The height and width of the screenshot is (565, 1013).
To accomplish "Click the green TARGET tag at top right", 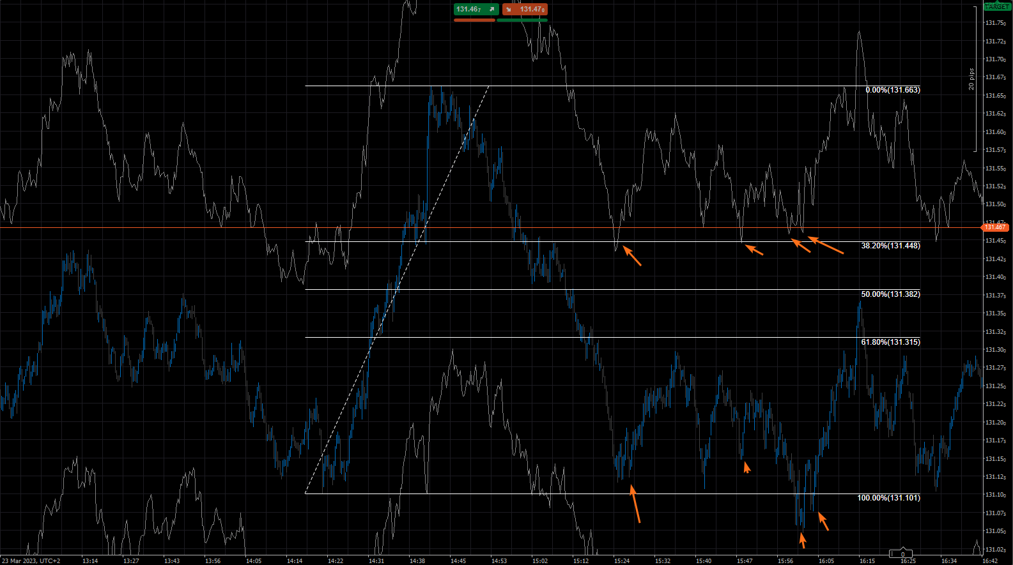I will (997, 6).
